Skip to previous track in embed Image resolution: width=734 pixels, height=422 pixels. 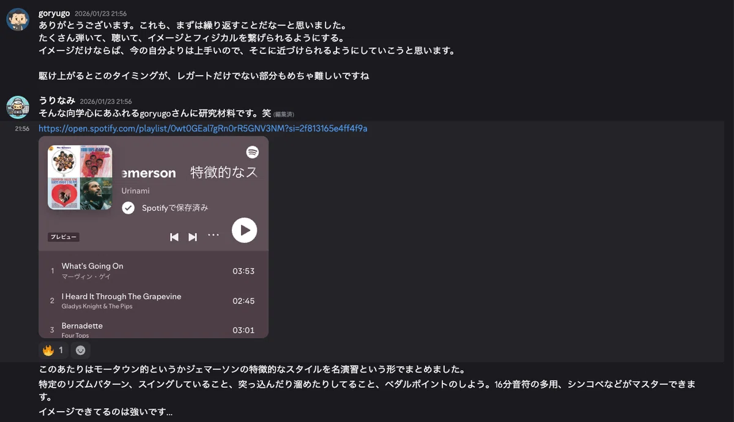[x=174, y=237]
